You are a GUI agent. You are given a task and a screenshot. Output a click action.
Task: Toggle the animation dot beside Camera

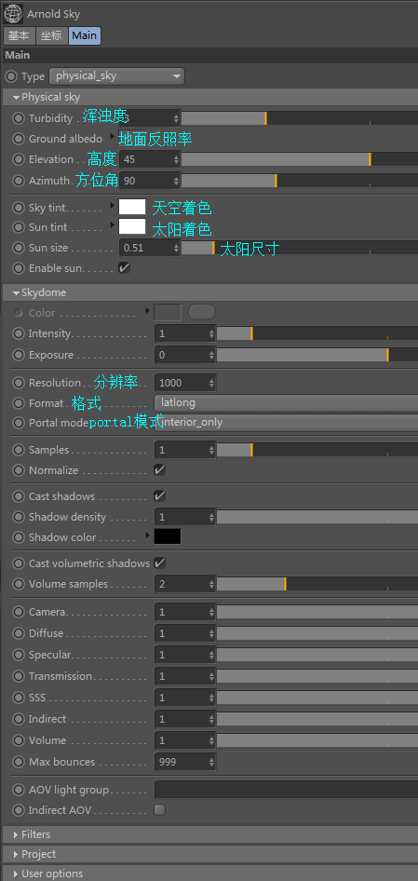pos(20,612)
